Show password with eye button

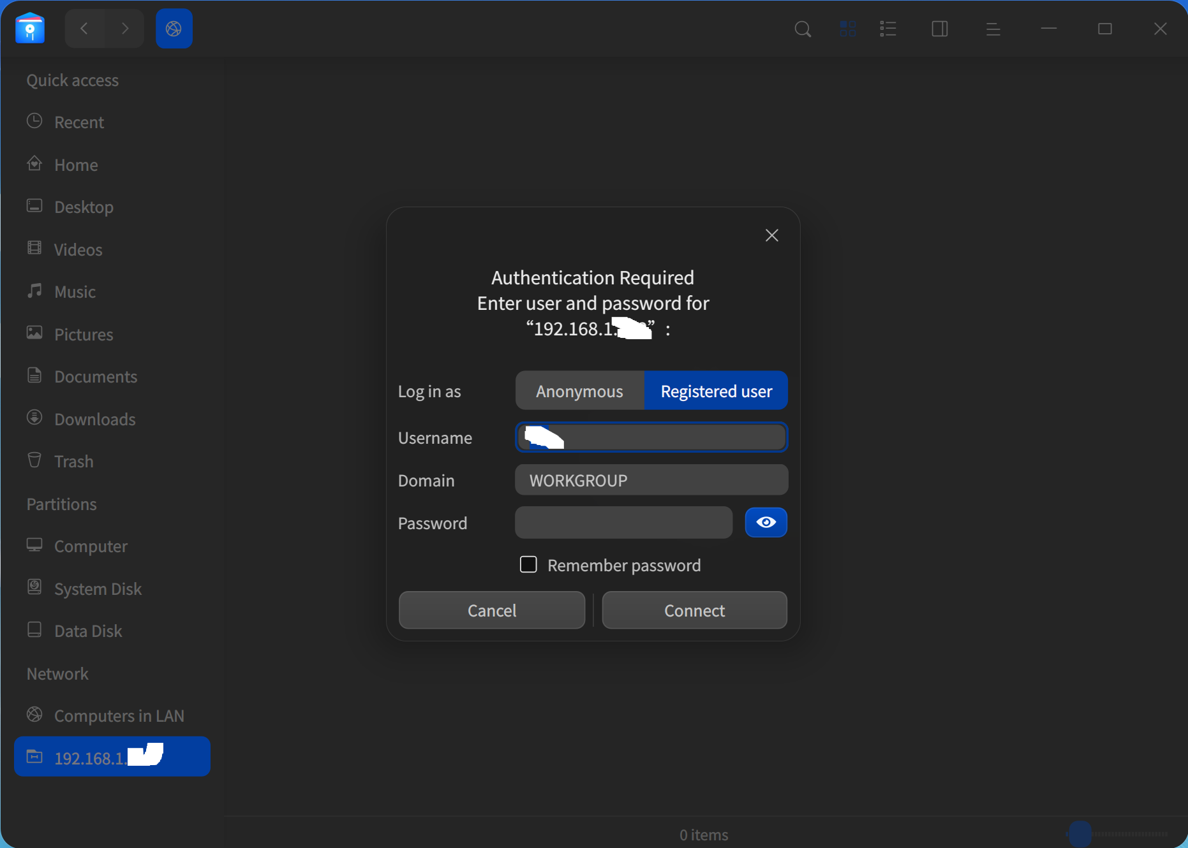766,522
